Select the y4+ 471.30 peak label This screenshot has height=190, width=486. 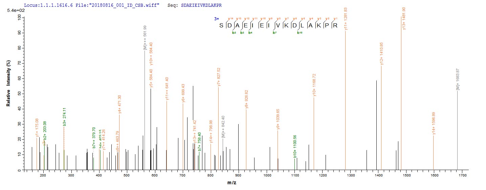pyautogui.click(x=119, y=104)
